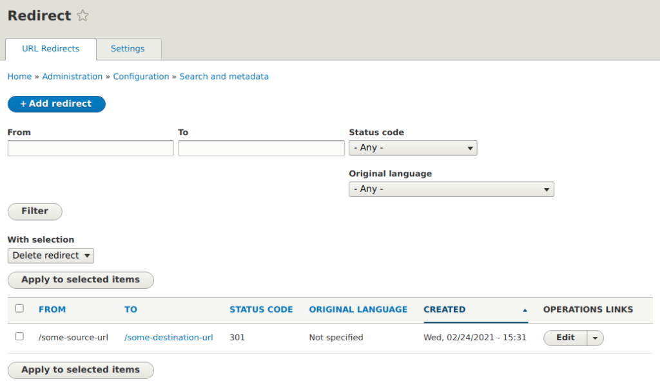Click the Add redirect button
The image size is (660, 386).
click(57, 104)
